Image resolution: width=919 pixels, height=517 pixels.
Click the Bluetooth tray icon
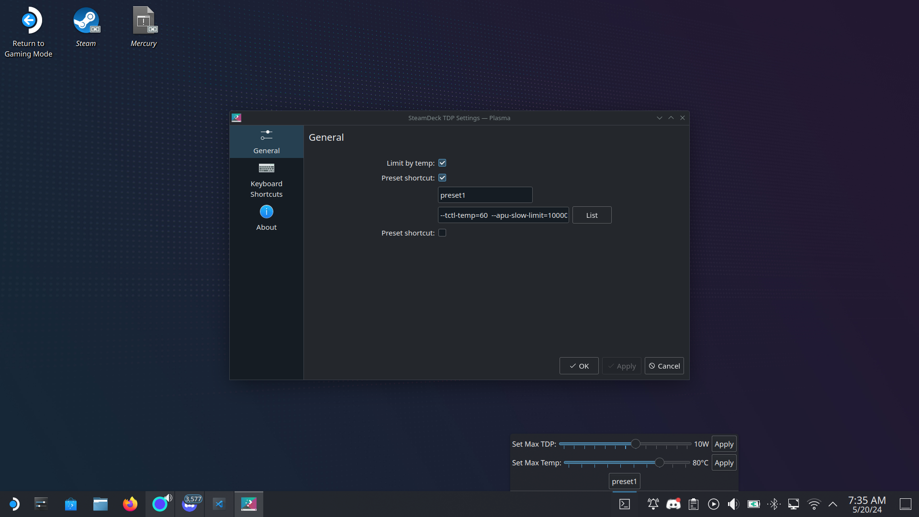pos(773,504)
